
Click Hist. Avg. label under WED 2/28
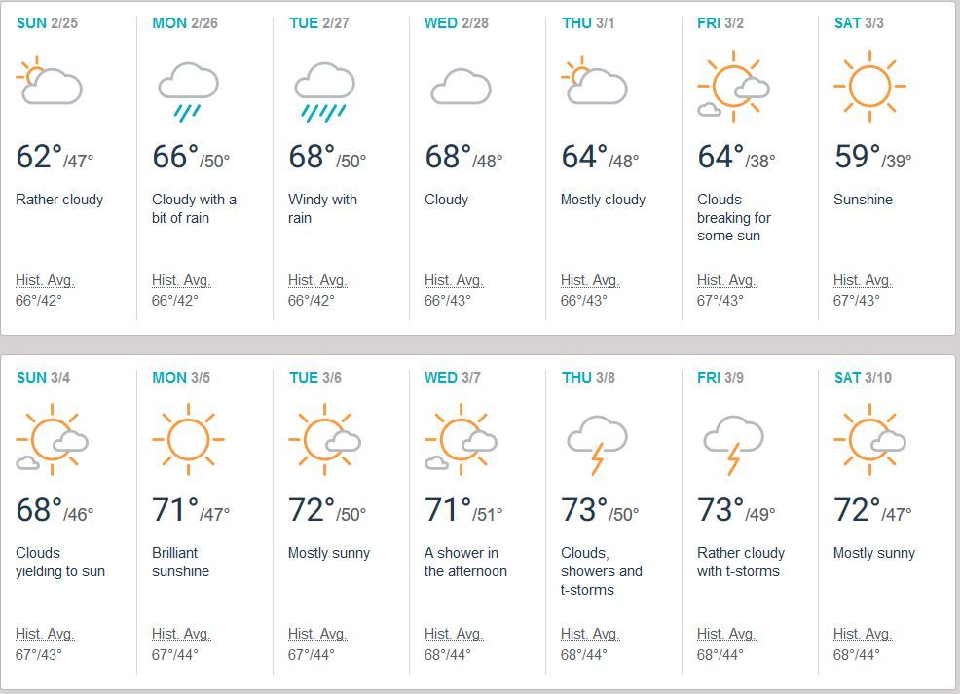[454, 280]
